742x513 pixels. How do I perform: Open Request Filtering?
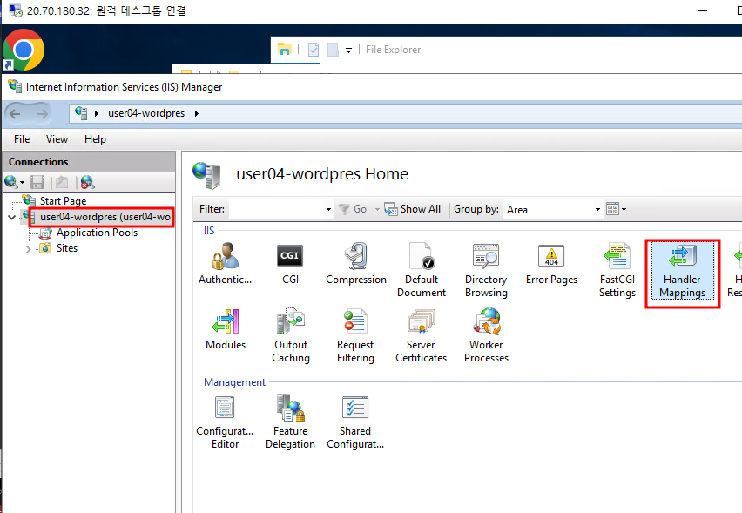click(x=355, y=335)
